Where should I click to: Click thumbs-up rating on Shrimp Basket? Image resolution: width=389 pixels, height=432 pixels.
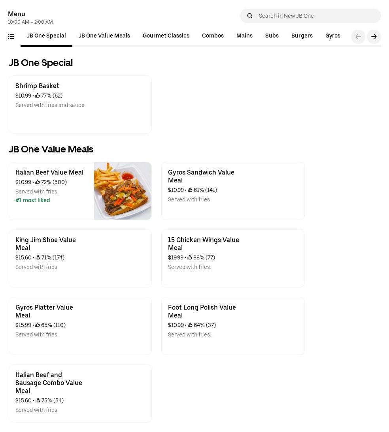[38, 96]
